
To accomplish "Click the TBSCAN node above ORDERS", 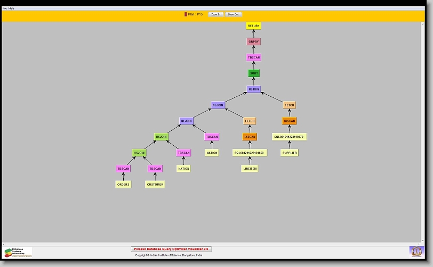I will [x=123, y=169].
